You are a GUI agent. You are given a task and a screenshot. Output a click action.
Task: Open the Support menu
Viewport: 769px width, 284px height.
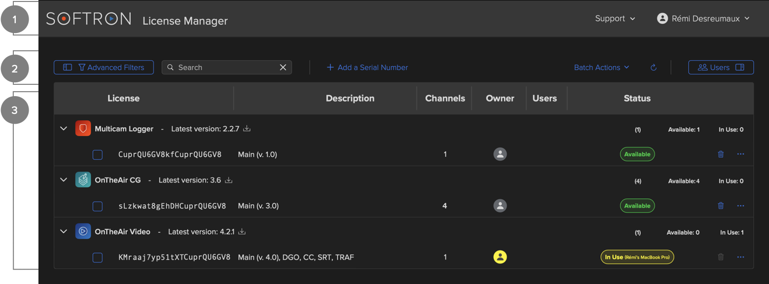coord(615,19)
